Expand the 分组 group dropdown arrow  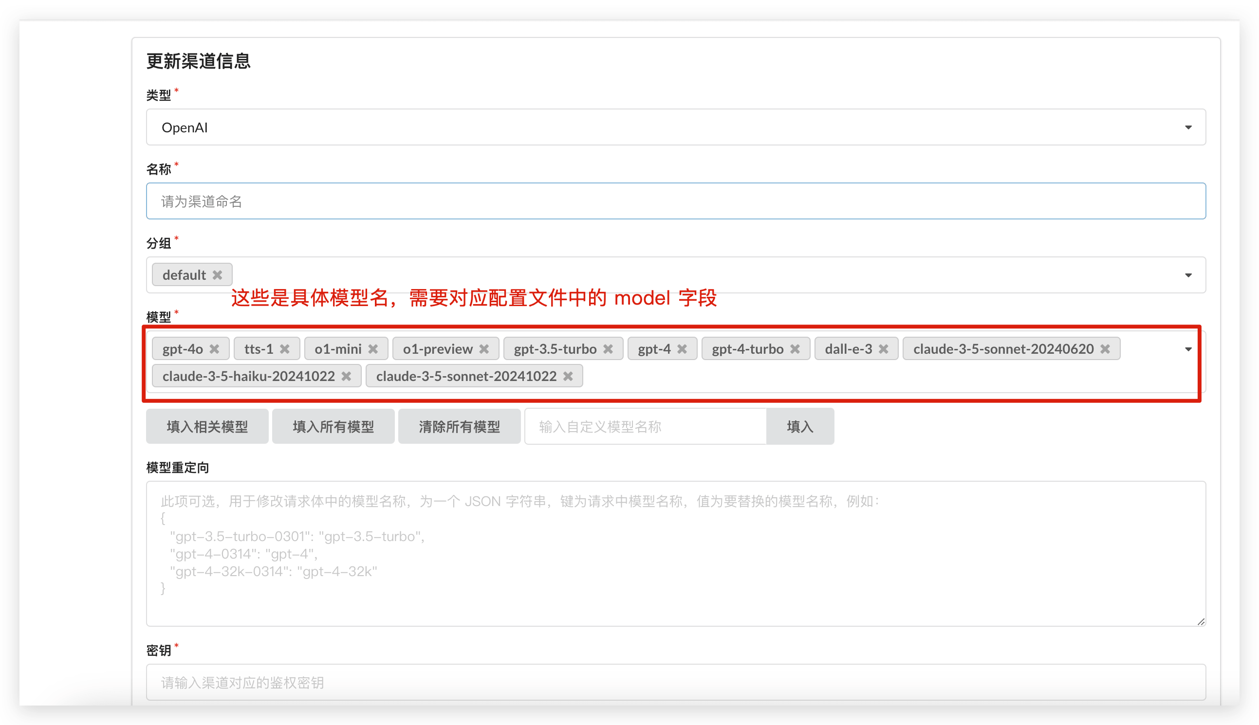click(1188, 275)
